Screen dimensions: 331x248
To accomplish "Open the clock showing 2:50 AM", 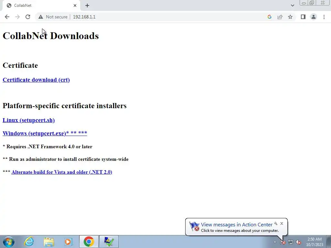I will pyautogui.click(x=315, y=242).
